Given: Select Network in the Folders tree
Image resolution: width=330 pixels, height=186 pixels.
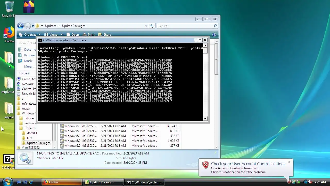Looking at the screenshot, I should [x=25, y=84].
